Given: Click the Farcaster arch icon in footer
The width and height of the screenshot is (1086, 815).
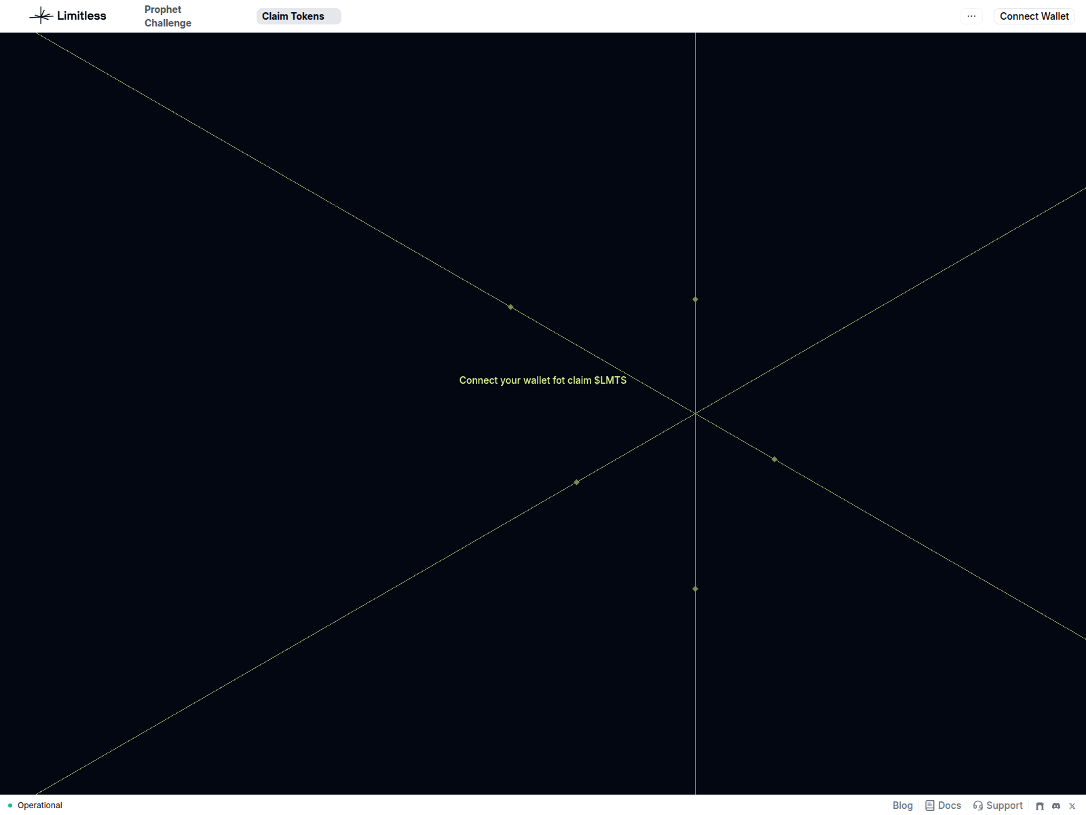Looking at the screenshot, I should click(x=1040, y=806).
